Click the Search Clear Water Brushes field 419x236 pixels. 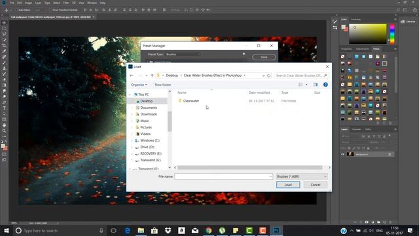(x=301, y=75)
